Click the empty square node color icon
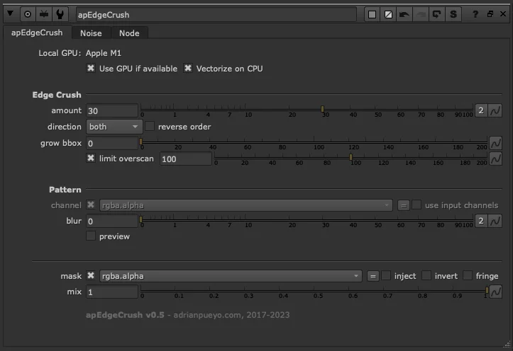Screen dimensions: 513x351 point(372,14)
